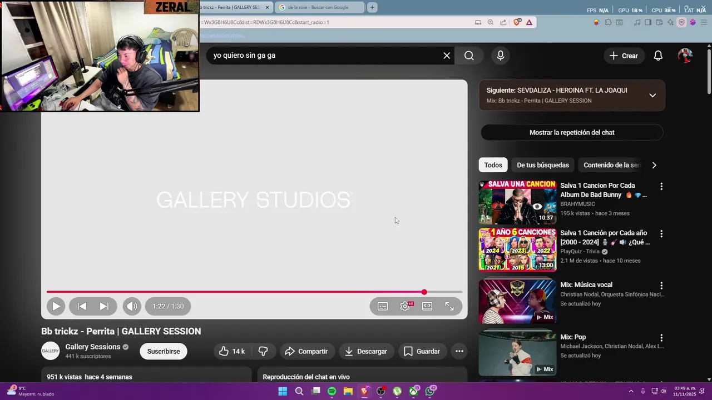Go to the previous video
712x400 pixels.
(x=82, y=306)
